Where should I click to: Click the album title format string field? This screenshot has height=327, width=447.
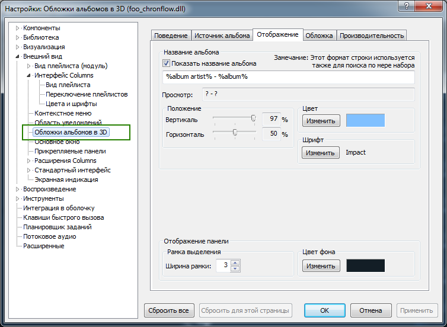289,77
